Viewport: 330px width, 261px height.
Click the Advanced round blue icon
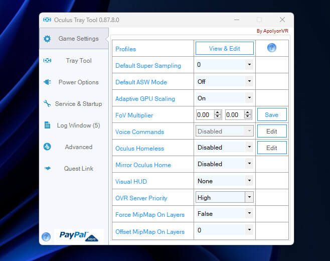click(47, 147)
